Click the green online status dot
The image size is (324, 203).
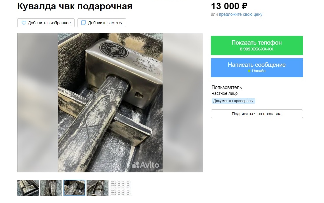tap(249, 71)
